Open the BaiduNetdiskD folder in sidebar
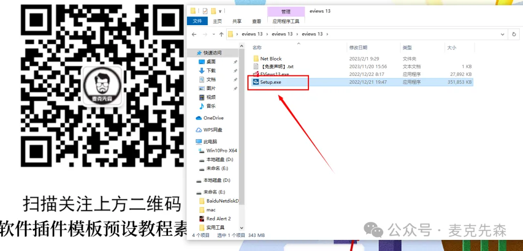The width and height of the screenshot is (523, 251). coord(222,201)
